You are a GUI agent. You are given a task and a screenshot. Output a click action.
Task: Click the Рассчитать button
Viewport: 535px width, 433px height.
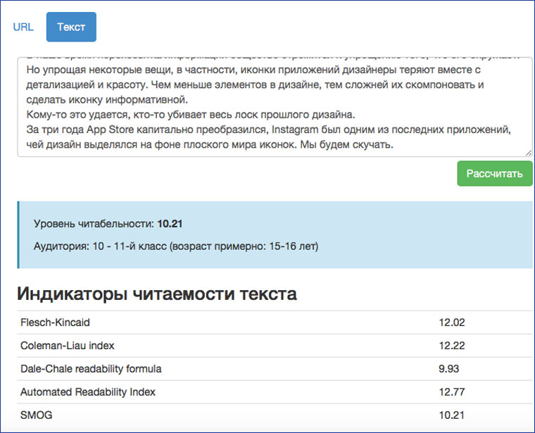pos(495,174)
